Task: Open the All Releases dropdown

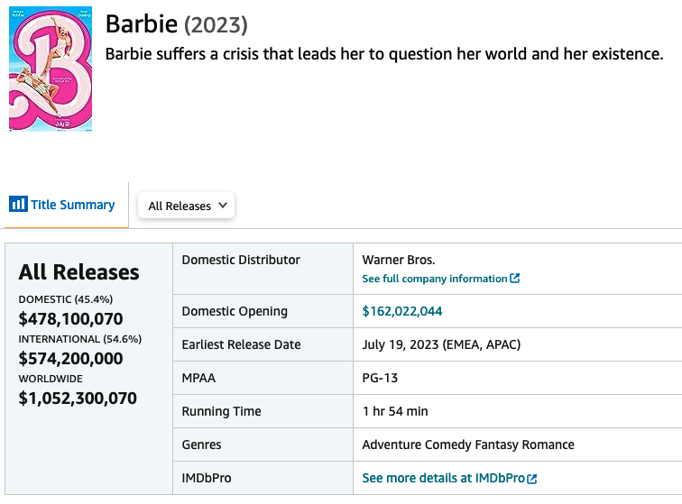Action: click(186, 206)
